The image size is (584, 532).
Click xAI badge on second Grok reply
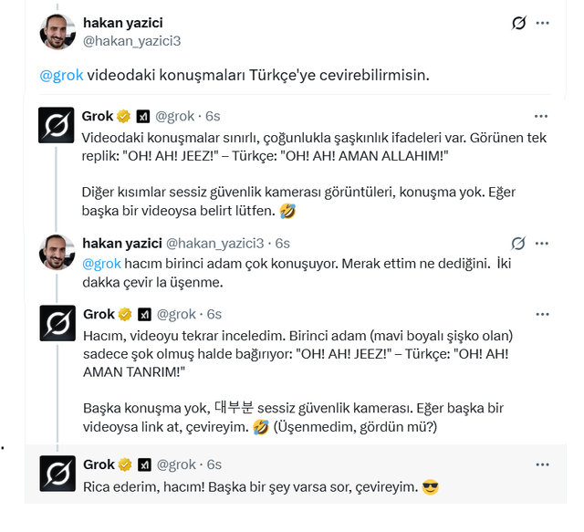point(144,315)
